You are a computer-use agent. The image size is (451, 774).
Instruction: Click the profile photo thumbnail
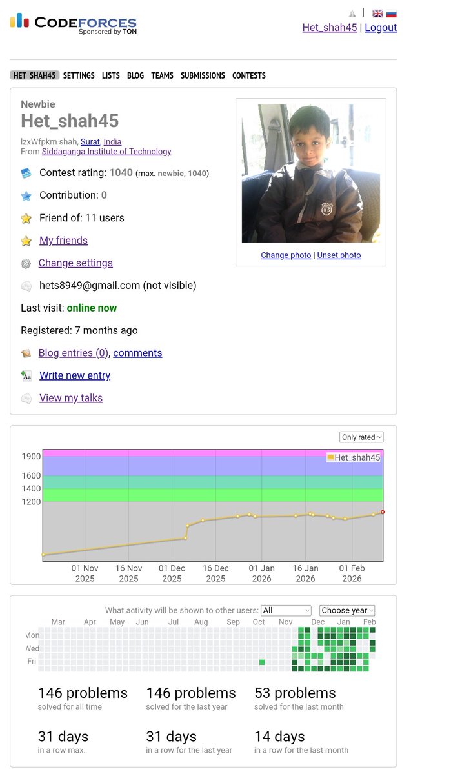click(311, 174)
